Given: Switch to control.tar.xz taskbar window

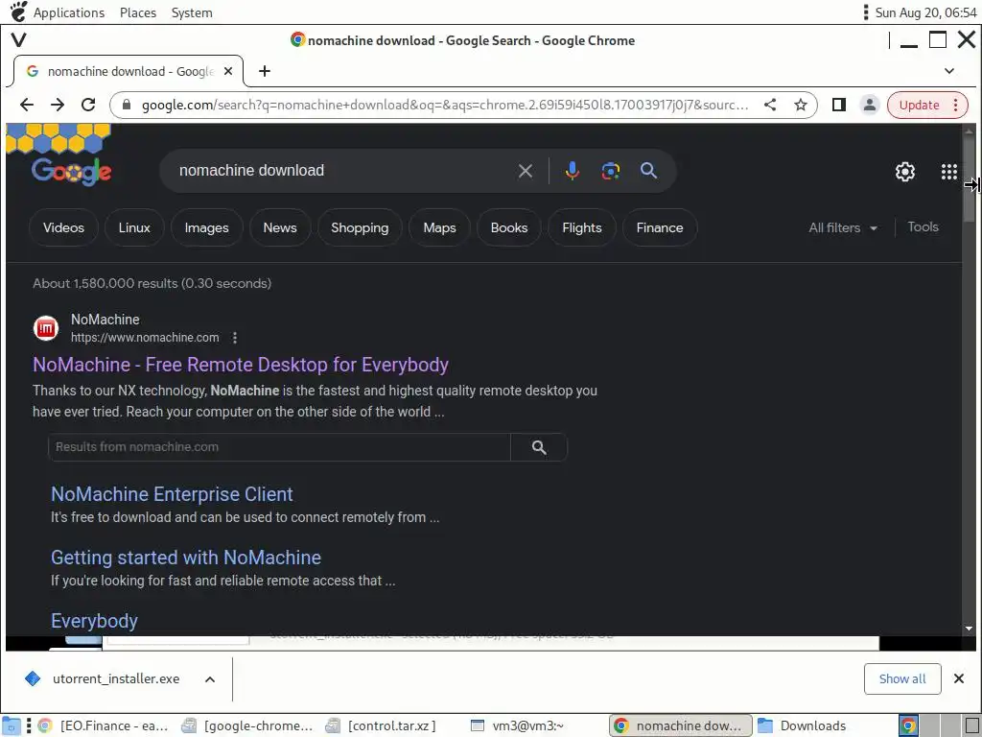Looking at the screenshot, I should pyautogui.click(x=381, y=725).
